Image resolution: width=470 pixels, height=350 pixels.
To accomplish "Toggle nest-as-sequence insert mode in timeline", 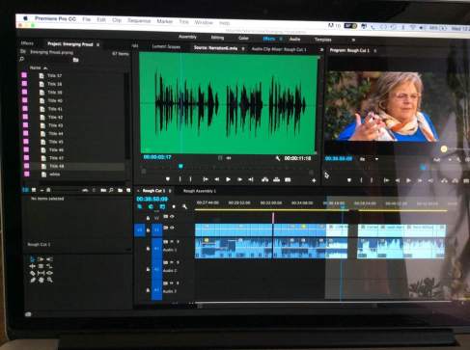I will [140, 206].
